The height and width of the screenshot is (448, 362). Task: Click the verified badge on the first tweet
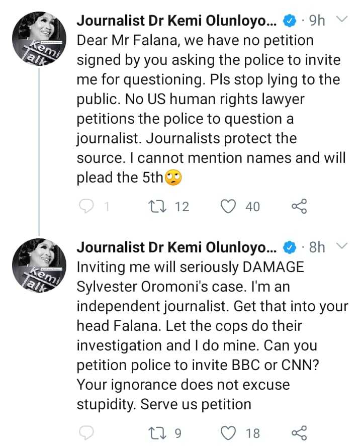click(x=289, y=21)
